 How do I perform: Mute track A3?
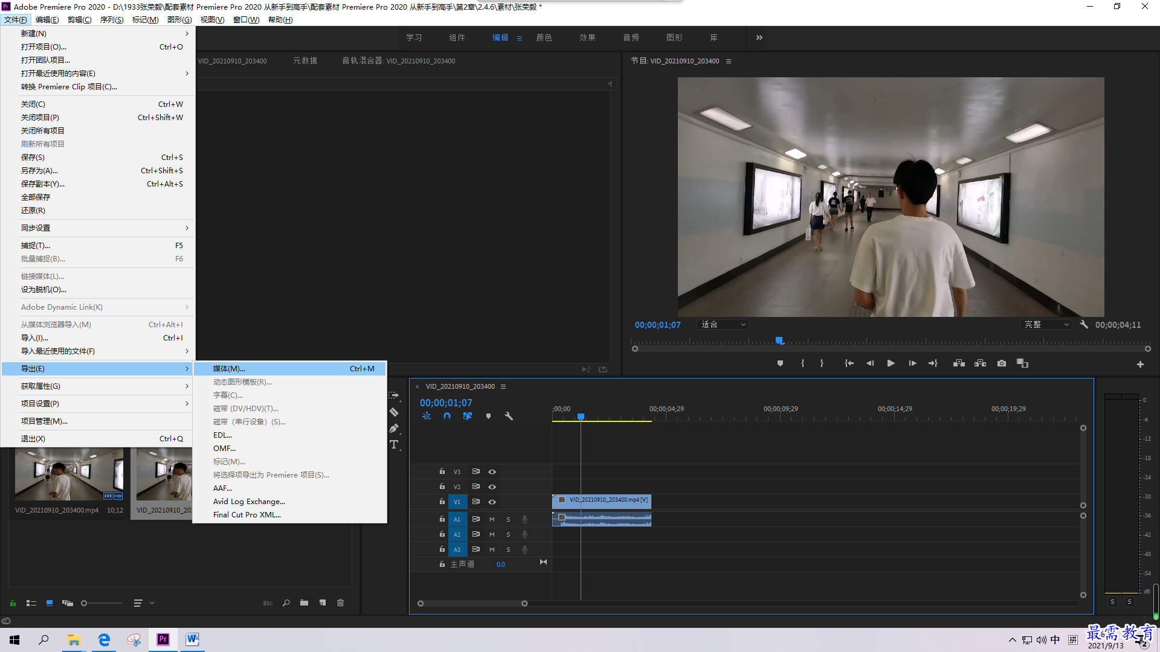[x=492, y=549]
